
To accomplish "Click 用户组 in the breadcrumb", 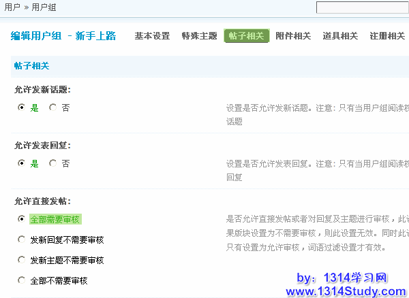I will 44,7.
